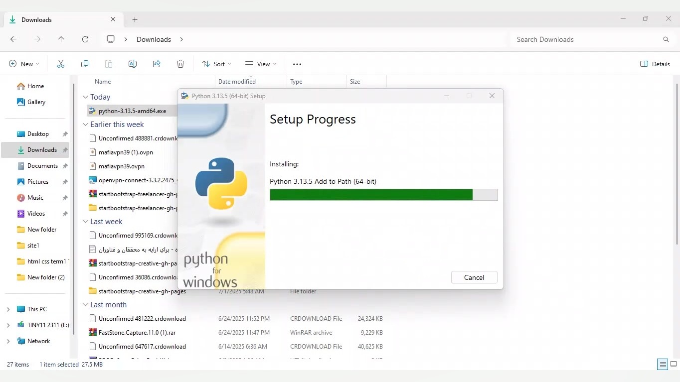Select python-3.13.5-amd64.exe in file list
680x382 pixels.
(x=132, y=111)
